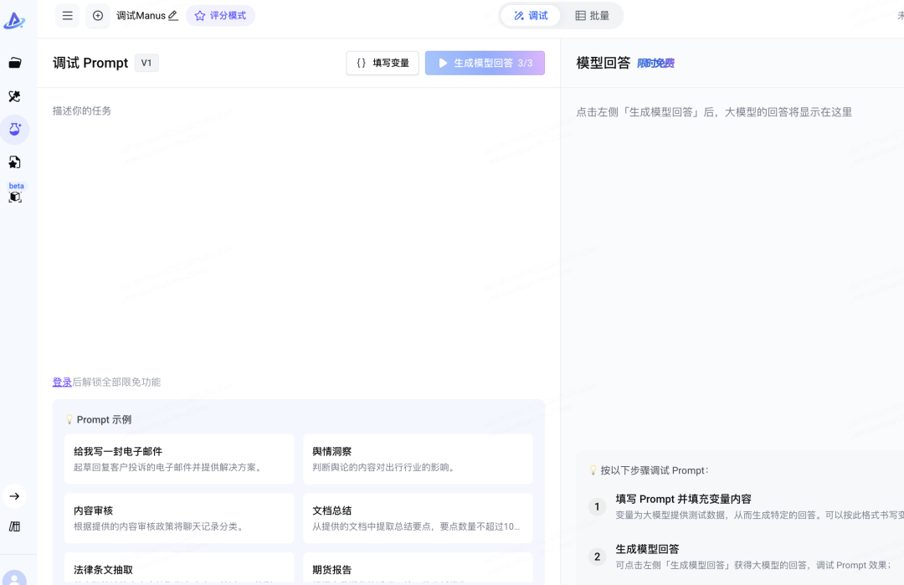Image resolution: width=904 pixels, height=585 pixels.
Task: Toggle 评分模式 scoring mode
Action: coord(220,16)
